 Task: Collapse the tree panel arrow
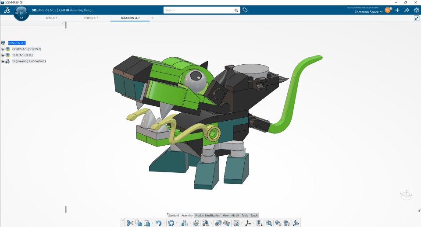63,24
